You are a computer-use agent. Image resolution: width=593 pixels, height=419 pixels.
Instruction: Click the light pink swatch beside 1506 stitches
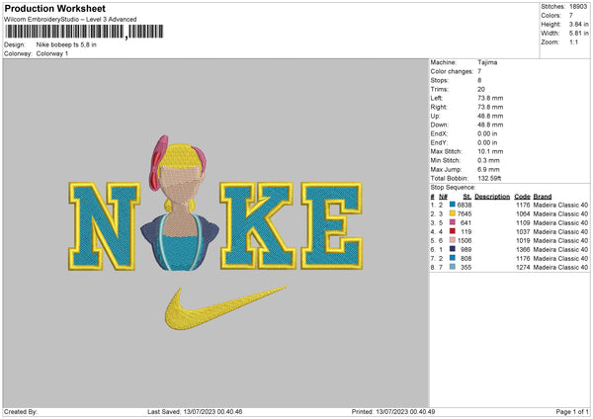click(453, 240)
